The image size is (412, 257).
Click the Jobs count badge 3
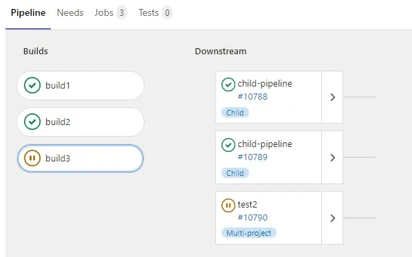(x=121, y=12)
